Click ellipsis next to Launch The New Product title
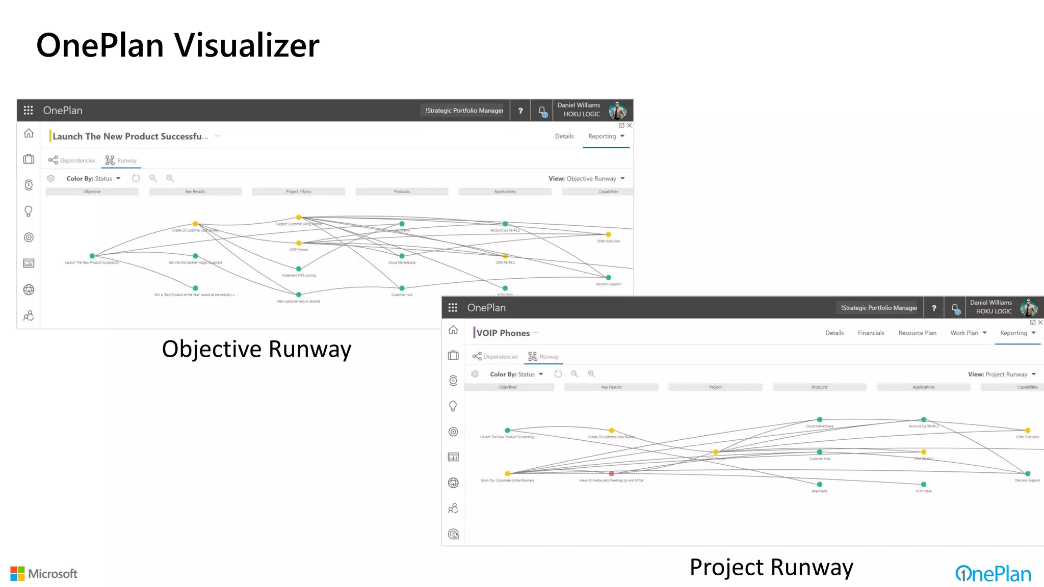This screenshot has width=1044, height=587. click(x=217, y=136)
